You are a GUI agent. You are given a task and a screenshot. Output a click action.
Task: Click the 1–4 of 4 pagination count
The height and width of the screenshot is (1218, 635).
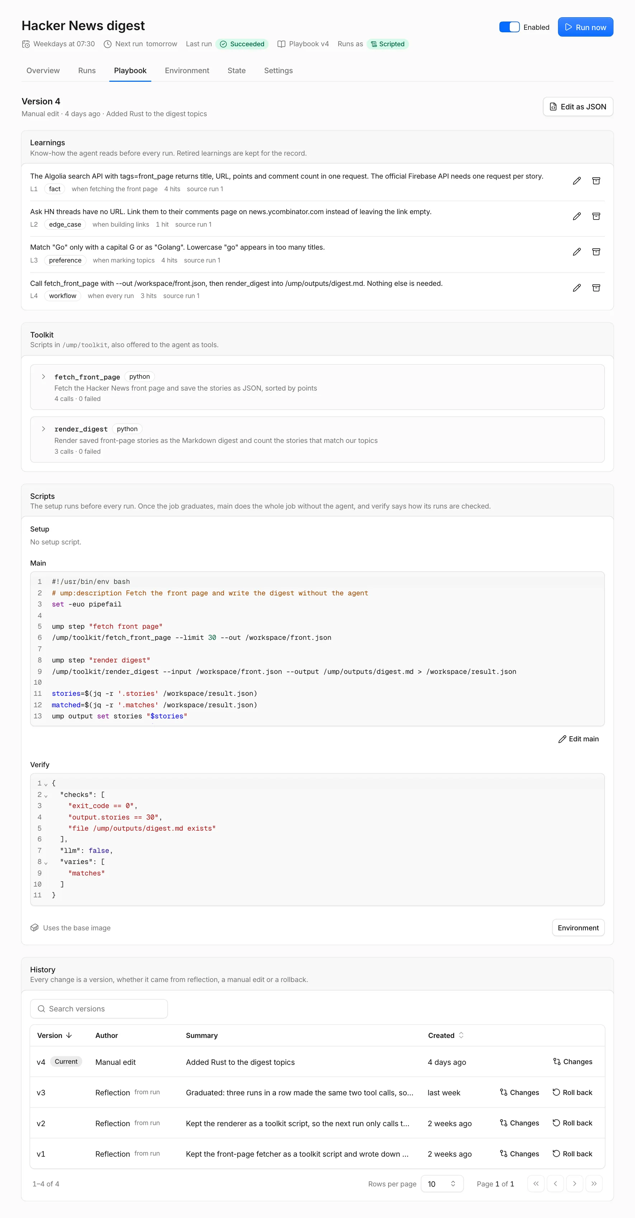pos(46,1184)
